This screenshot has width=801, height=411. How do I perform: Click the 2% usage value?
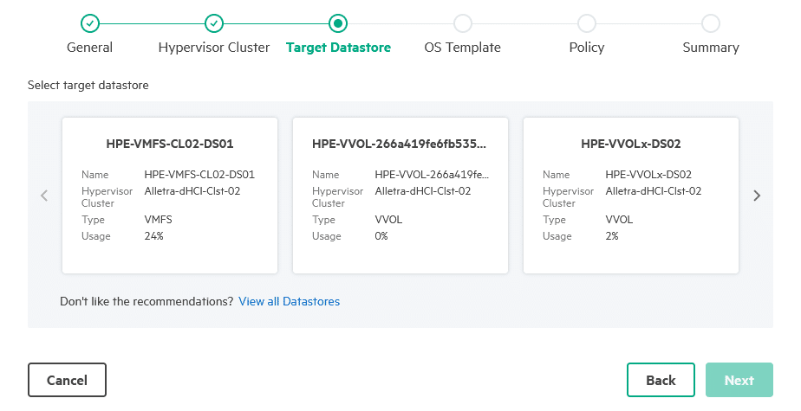(612, 236)
